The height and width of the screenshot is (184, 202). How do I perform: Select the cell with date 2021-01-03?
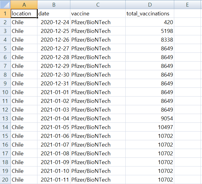[54, 109]
